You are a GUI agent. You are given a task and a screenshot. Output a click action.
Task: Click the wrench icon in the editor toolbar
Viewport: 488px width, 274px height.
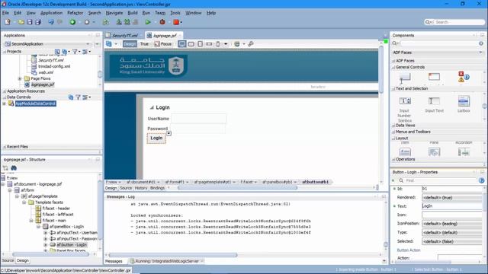251,44
